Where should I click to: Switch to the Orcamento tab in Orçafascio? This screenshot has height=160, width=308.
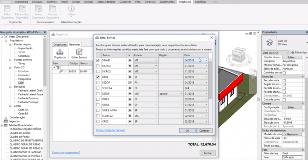60,45
